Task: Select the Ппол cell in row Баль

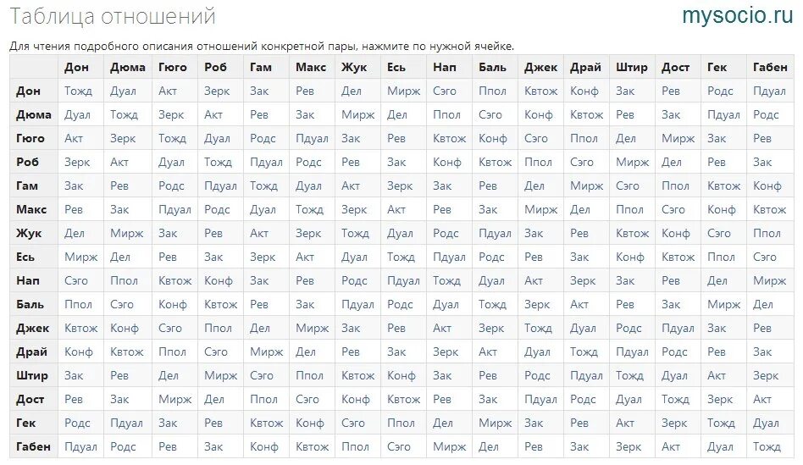Action: tap(78, 304)
